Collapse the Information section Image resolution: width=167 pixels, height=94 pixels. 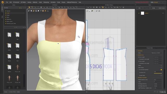(137, 51)
